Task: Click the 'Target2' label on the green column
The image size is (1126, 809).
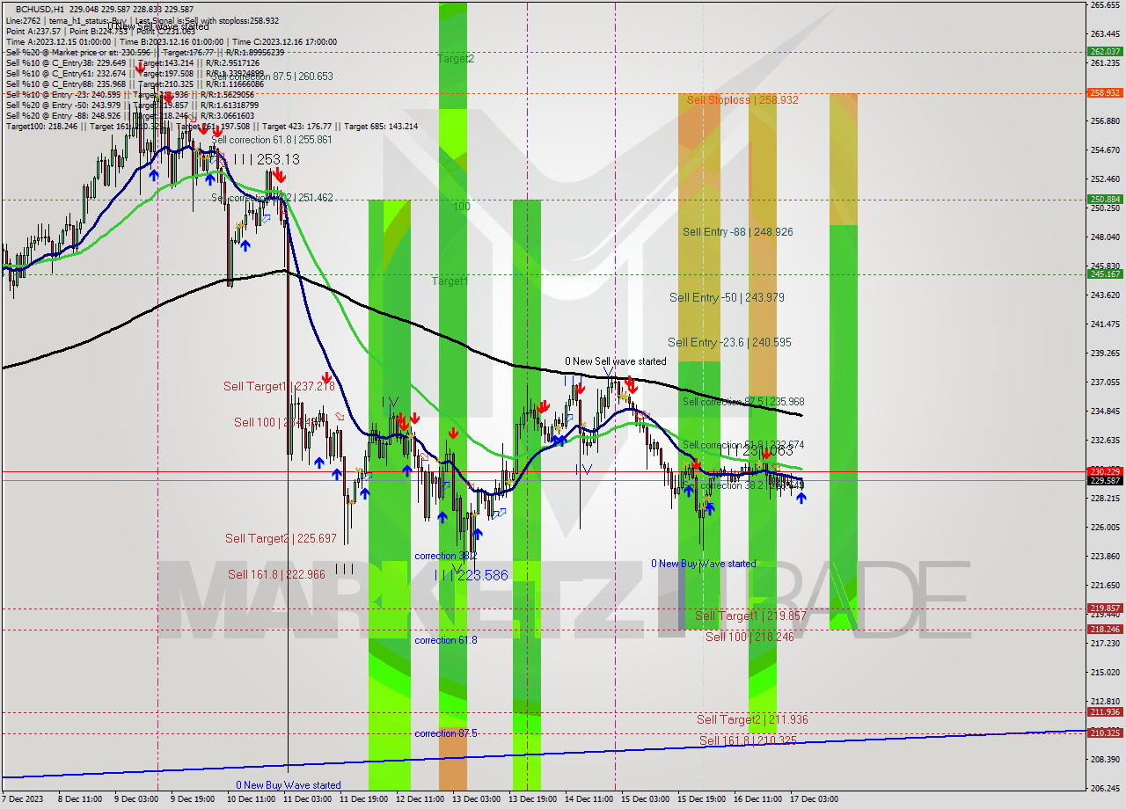Action: click(x=456, y=59)
